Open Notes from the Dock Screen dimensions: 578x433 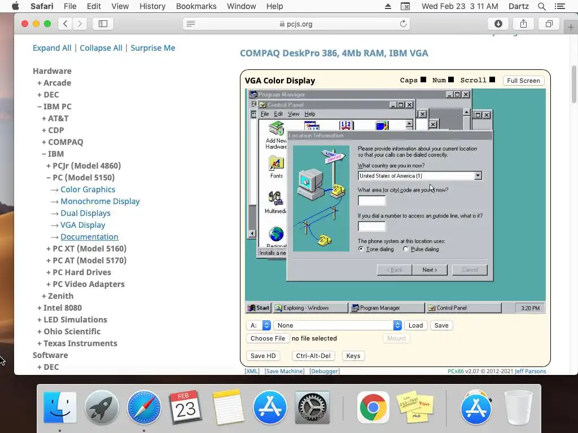tap(228, 408)
